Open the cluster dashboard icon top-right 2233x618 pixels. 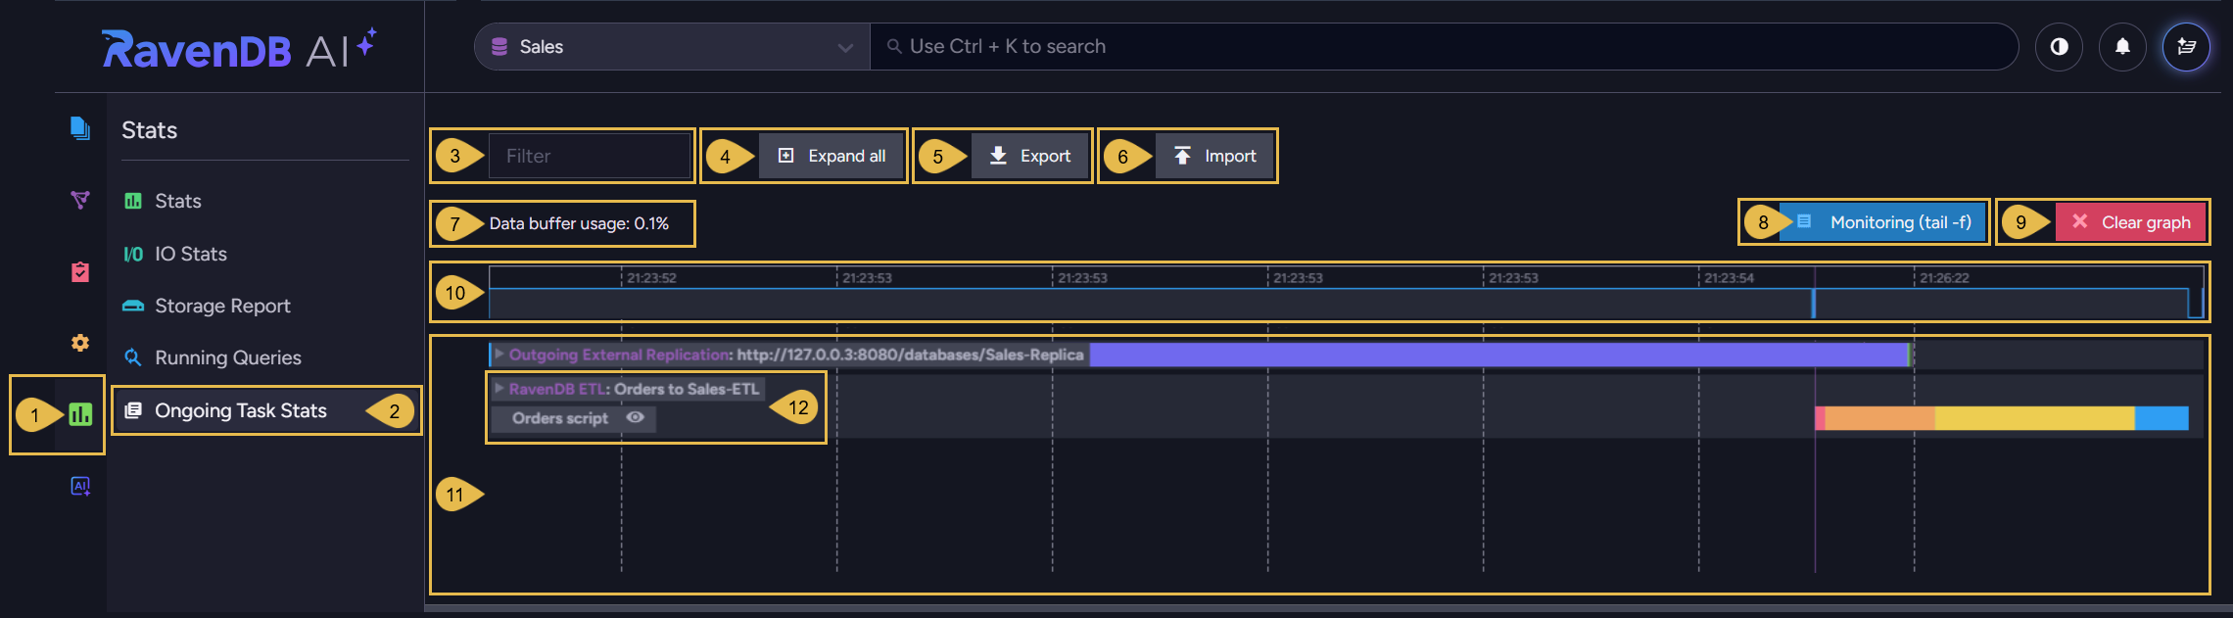[x=2186, y=46]
